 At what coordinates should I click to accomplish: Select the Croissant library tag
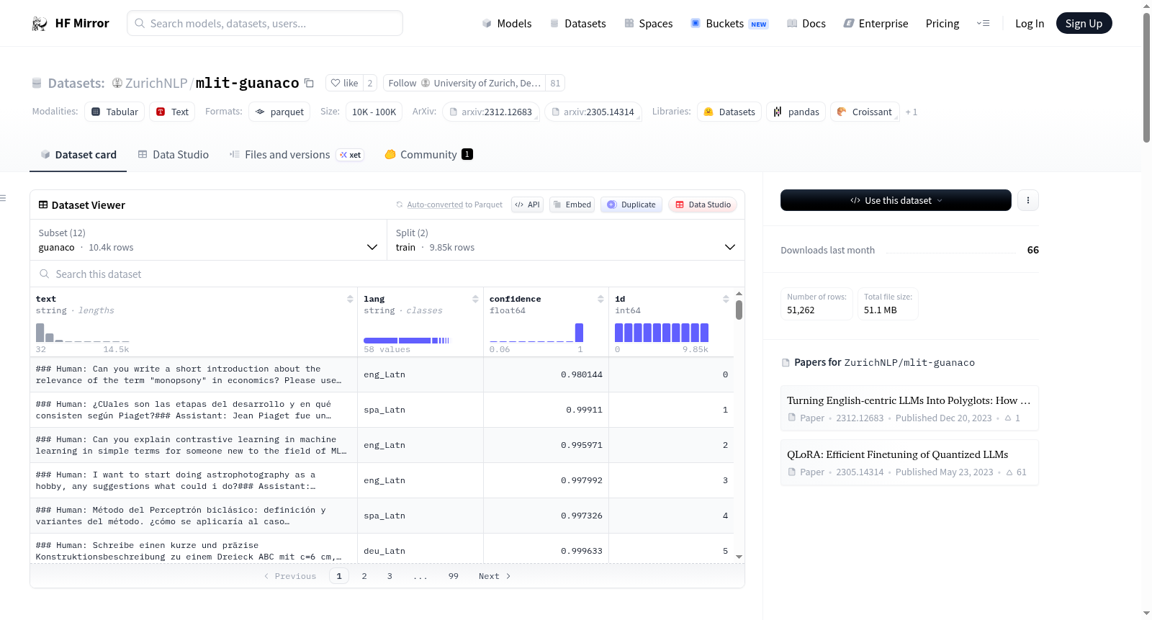point(865,112)
